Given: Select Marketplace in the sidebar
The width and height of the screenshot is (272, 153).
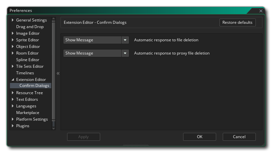Looking at the screenshot, I should pyautogui.click(x=28, y=113).
